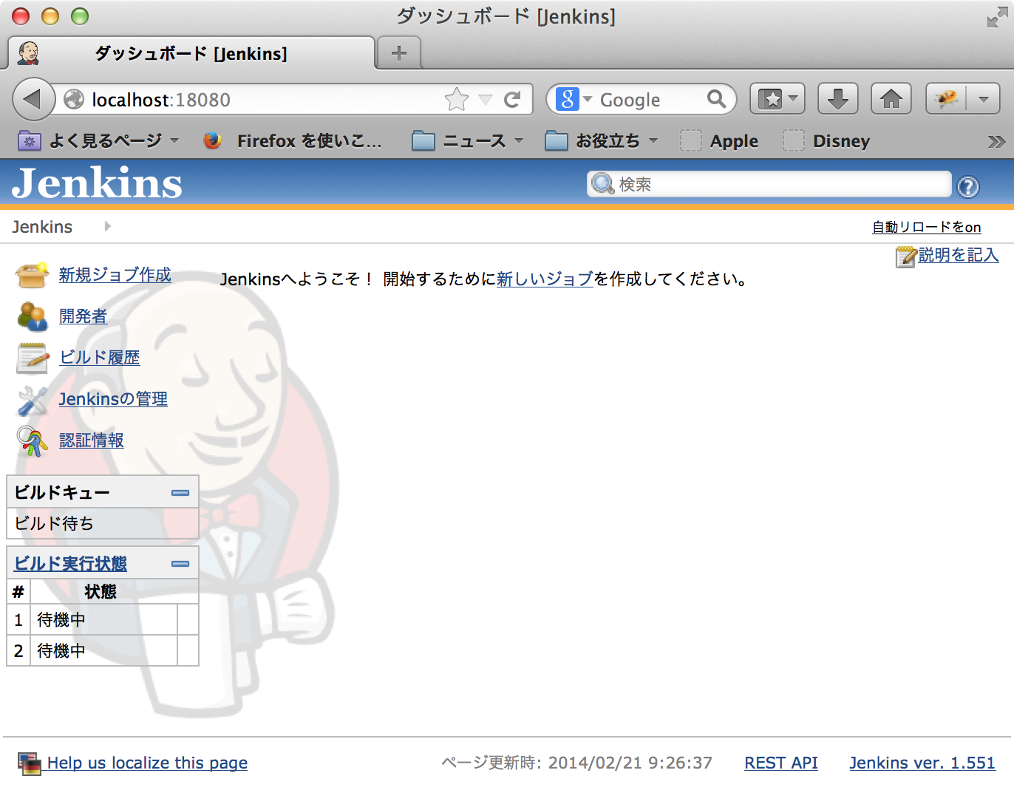Screen dimensions: 1014x807
Task: Open the Firebug dropdown arrow
Action: [x=984, y=99]
